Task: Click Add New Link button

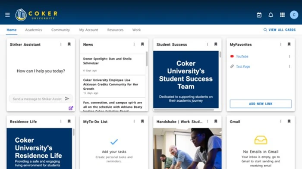Action: 261,104
